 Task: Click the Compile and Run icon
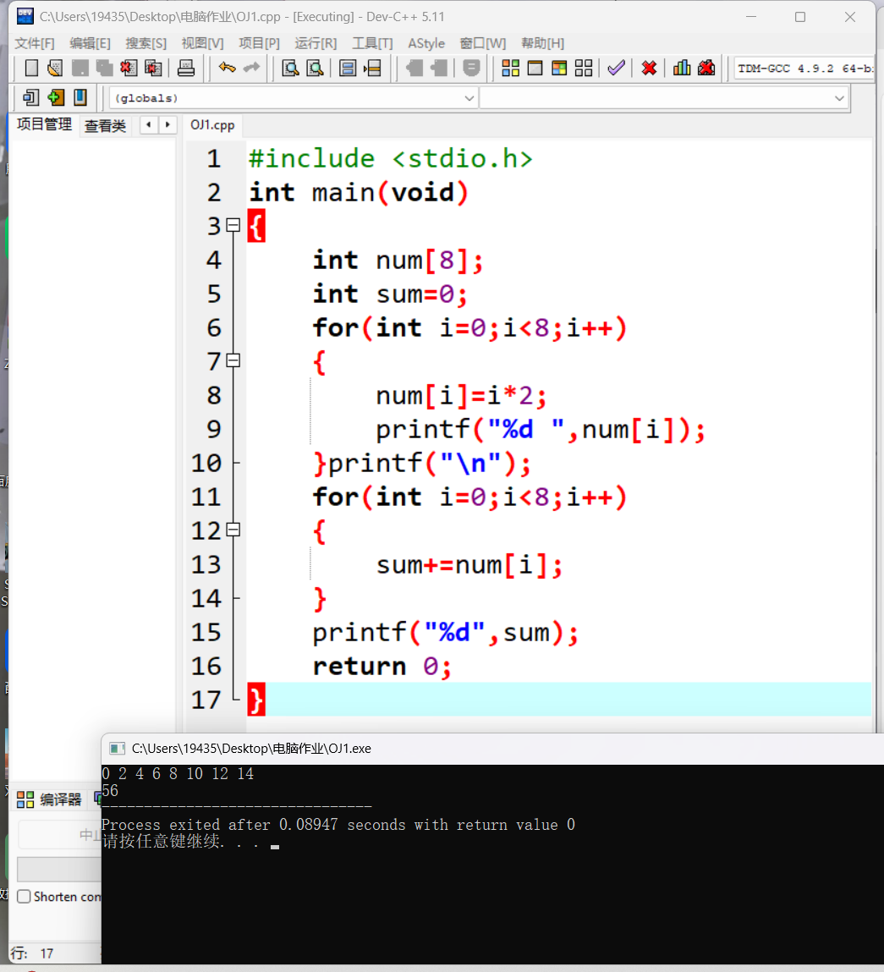[559, 69]
